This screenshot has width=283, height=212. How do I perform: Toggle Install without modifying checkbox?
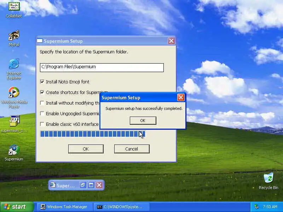pos(42,103)
